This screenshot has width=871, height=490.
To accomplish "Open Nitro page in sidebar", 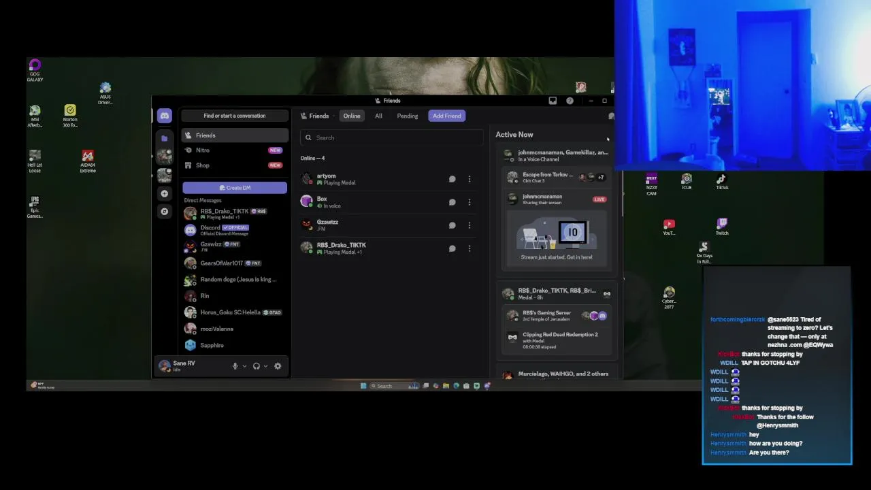I will (x=235, y=150).
